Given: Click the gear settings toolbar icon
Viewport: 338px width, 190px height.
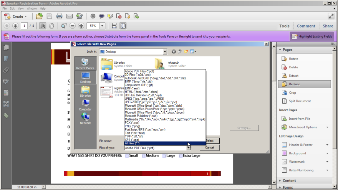Looking at the screenshot, I should [93, 16].
